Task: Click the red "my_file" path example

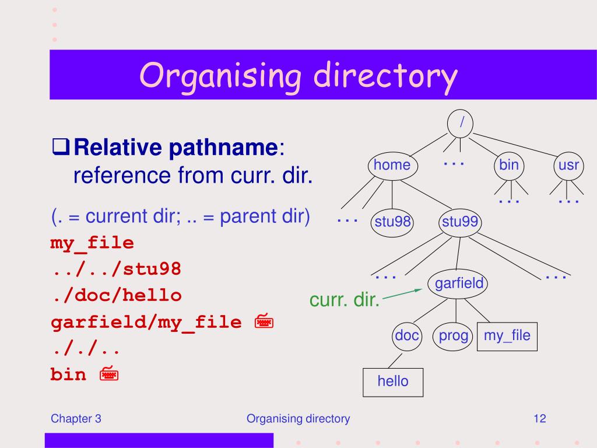Action: 92,244
